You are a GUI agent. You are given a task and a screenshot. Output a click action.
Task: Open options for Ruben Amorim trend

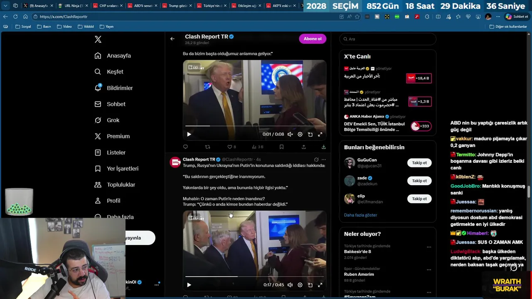[429, 270]
